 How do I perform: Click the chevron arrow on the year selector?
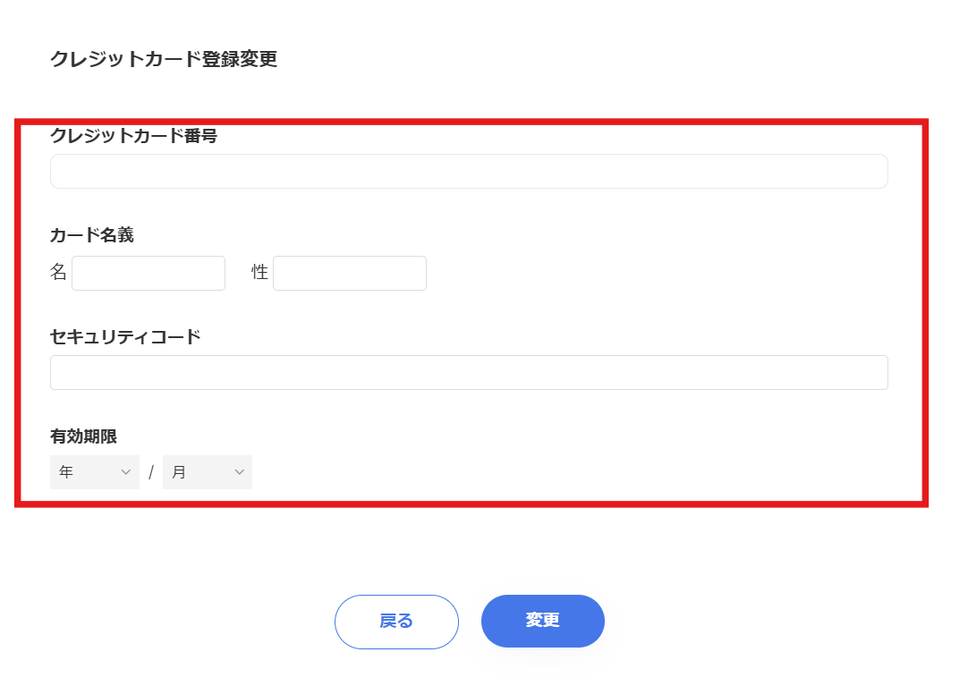click(x=128, y=471)
